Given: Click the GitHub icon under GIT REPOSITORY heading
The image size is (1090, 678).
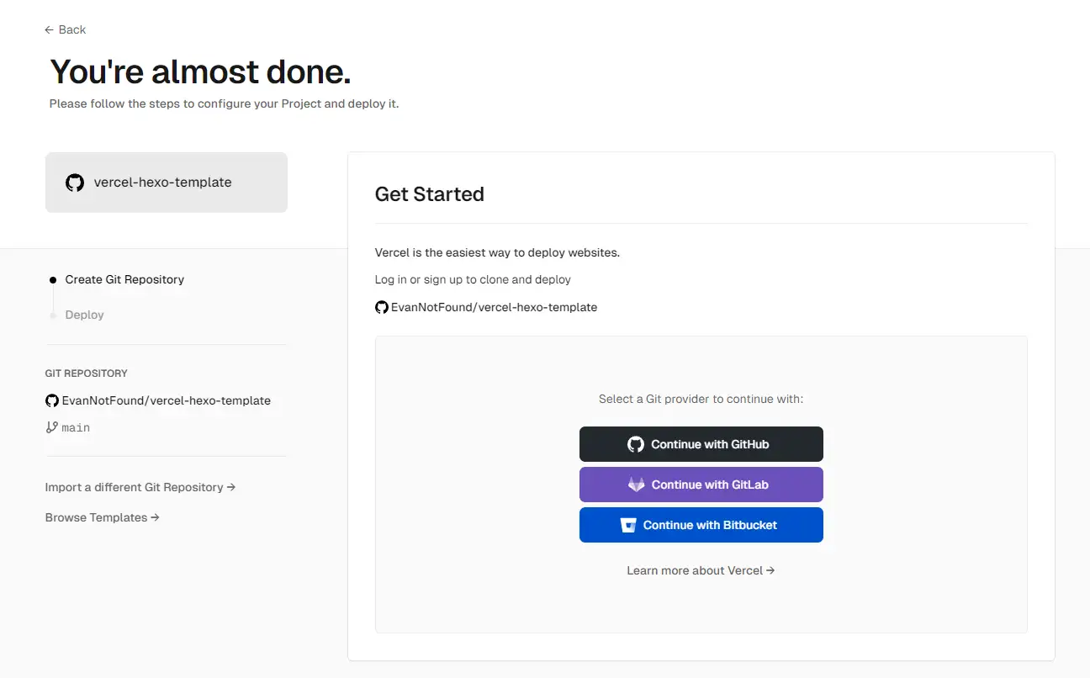Looking at the screenshot, I should (x=52, y=400).
